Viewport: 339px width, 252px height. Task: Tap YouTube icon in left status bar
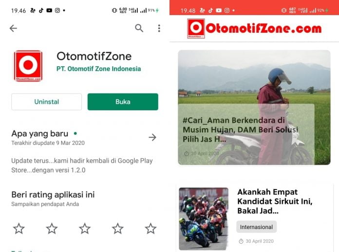[x=49, y=10]
